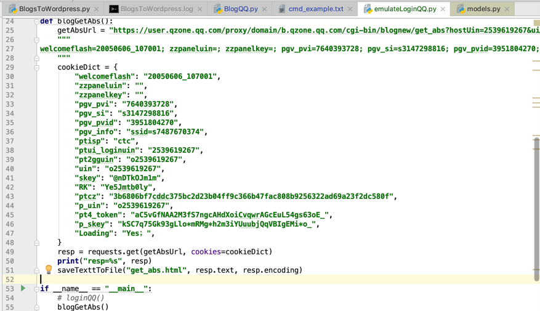
Task: Click the yellow lightbulb intention icon
Action: (x=49, y=270)
